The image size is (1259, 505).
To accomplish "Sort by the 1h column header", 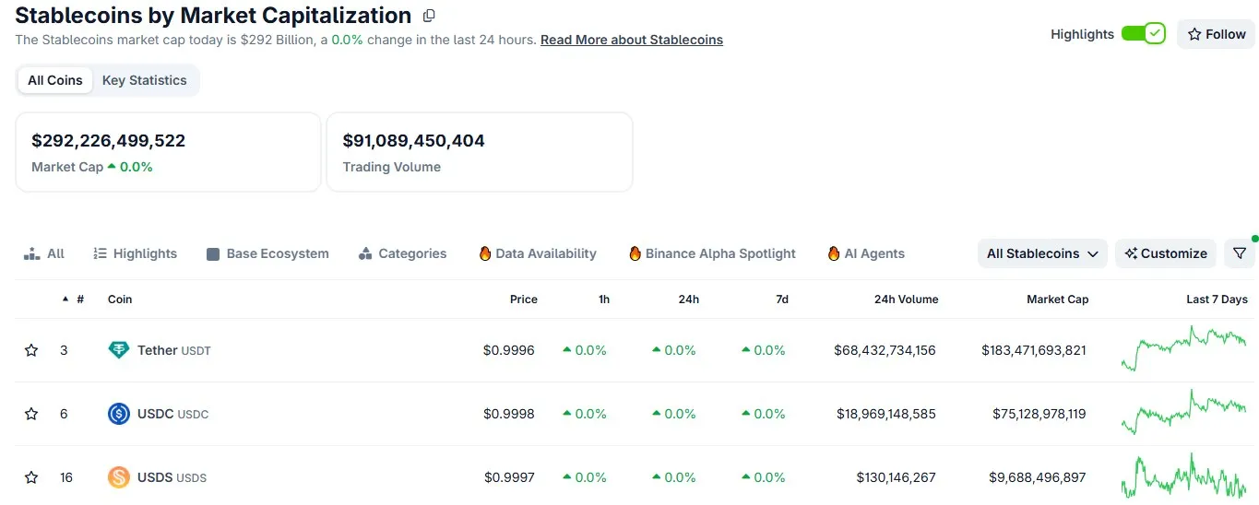I will click(x=603, y=299).
